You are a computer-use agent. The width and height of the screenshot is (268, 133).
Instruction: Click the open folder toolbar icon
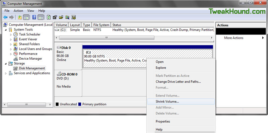tap(61, 17)
